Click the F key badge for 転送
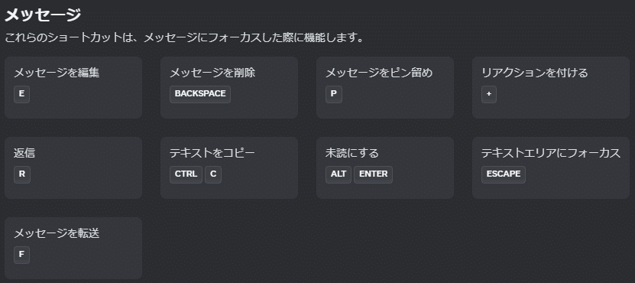This screenshot has height=283, width=635. point(21,255)
